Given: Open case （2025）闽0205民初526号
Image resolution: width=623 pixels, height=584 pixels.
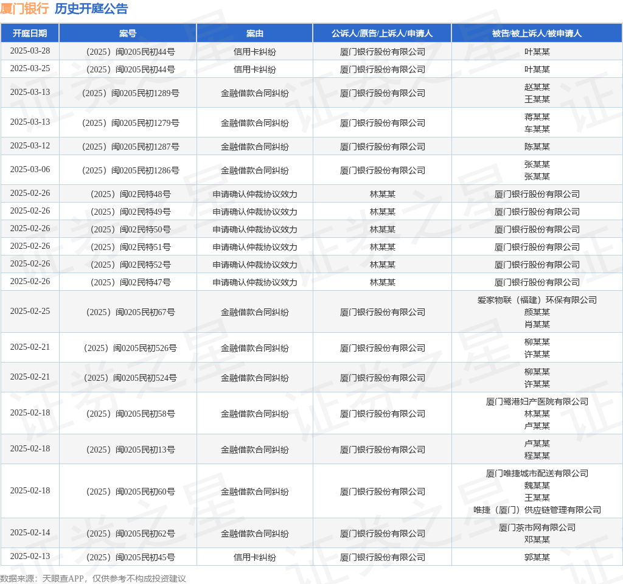Looking at the screenshot, I should [x=128, y=348].
